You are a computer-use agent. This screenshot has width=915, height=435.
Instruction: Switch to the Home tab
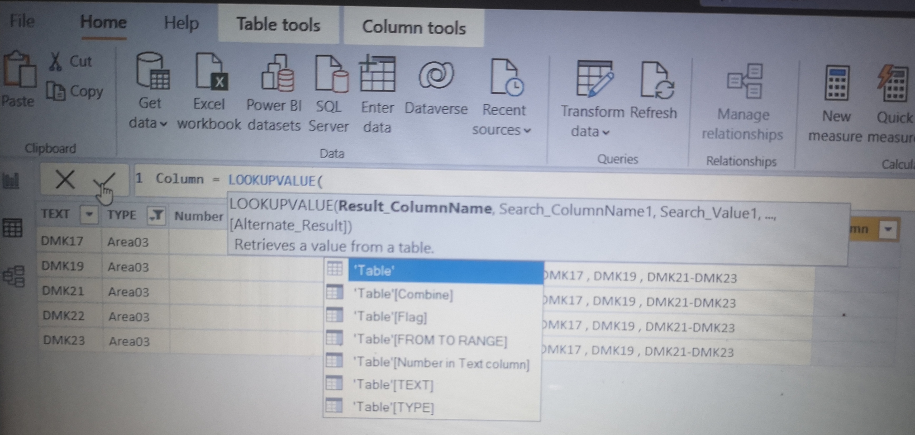click(x=103, y=22)
